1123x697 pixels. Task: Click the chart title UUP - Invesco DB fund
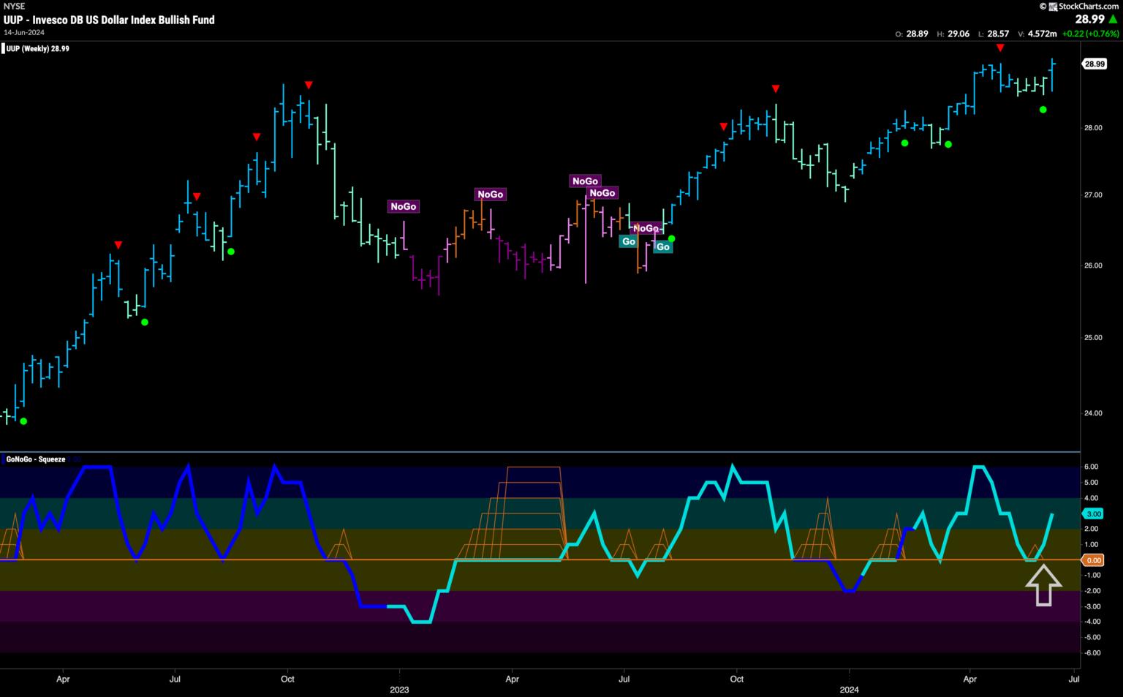[109, 20]
